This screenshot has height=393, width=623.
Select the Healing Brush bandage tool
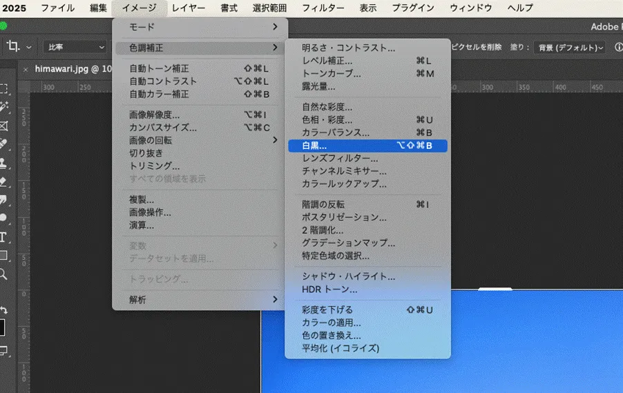pyautogui.click(x=3, y=144)
